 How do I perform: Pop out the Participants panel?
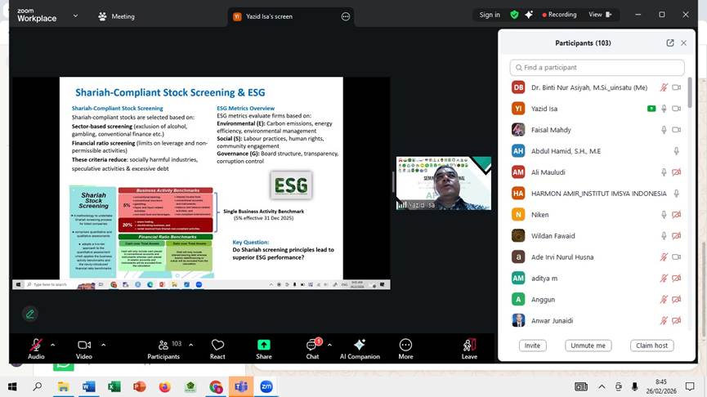(x=670, y=42)
